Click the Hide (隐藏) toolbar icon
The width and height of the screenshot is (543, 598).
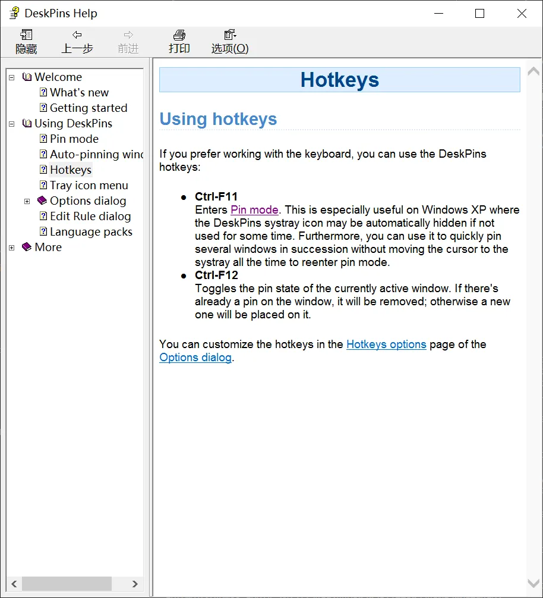point(26,35)
